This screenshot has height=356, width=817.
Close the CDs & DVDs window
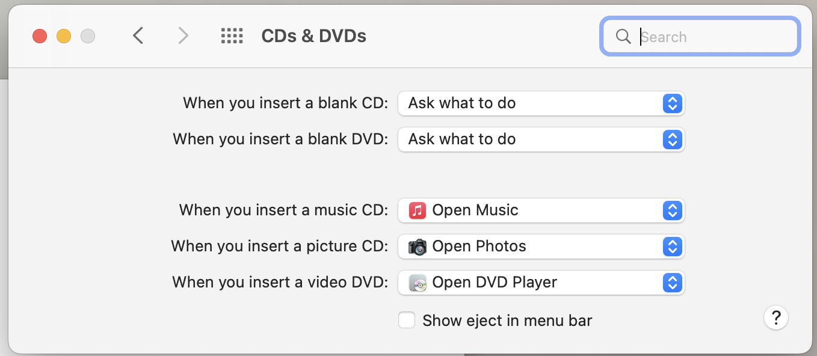pos(40,36)
